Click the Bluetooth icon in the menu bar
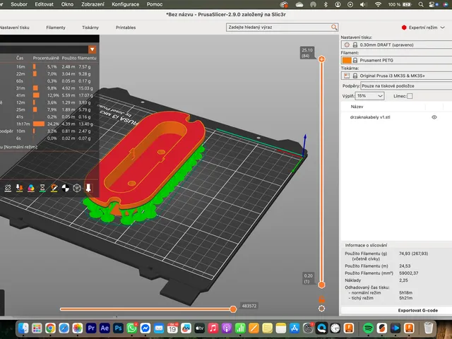The image size is (452, 339). coord(326,4)
